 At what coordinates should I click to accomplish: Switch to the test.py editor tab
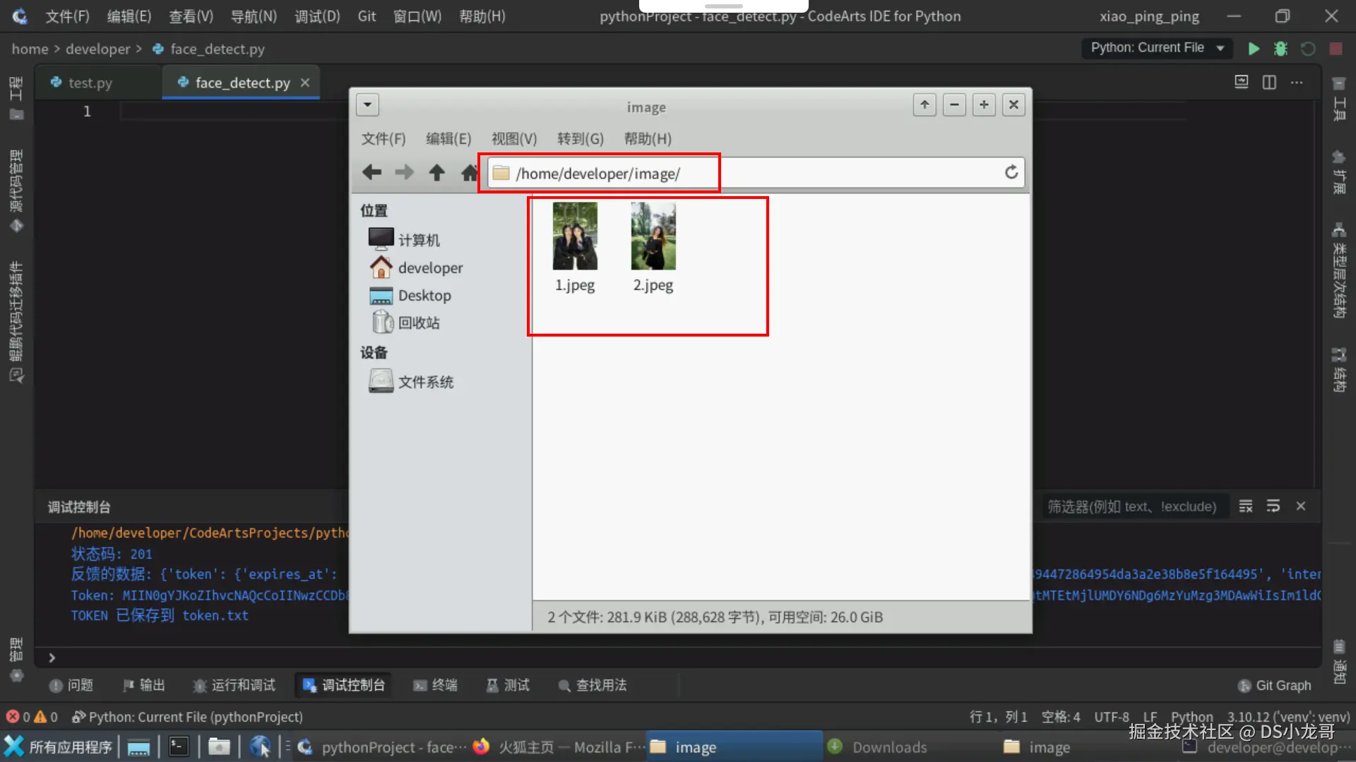point(90,83)
